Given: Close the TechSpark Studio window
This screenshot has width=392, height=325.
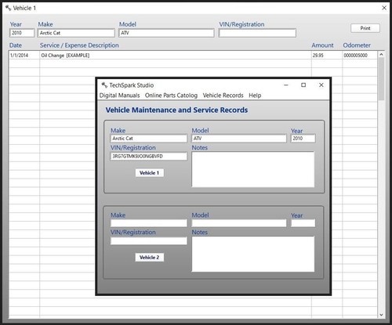Looking at the screenshot, I should click(321, 85).
